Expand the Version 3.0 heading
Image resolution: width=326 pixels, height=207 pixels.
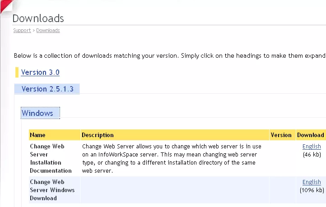tap(40, 72)
